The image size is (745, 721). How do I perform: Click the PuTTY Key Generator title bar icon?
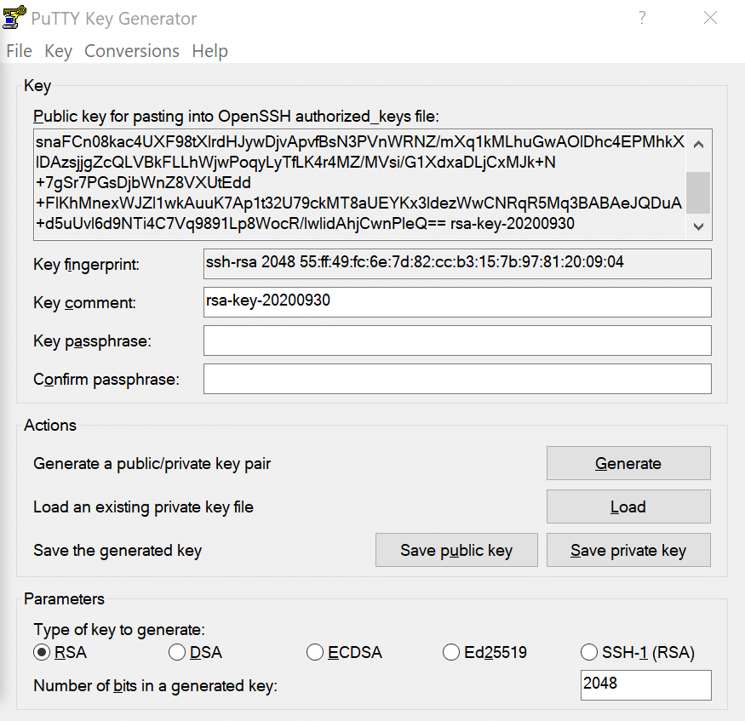coord(15,17)
